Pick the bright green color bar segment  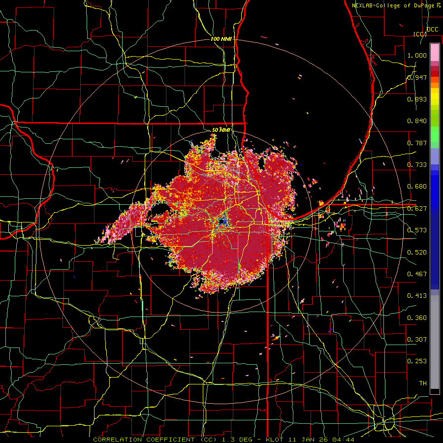coord(435,134)
